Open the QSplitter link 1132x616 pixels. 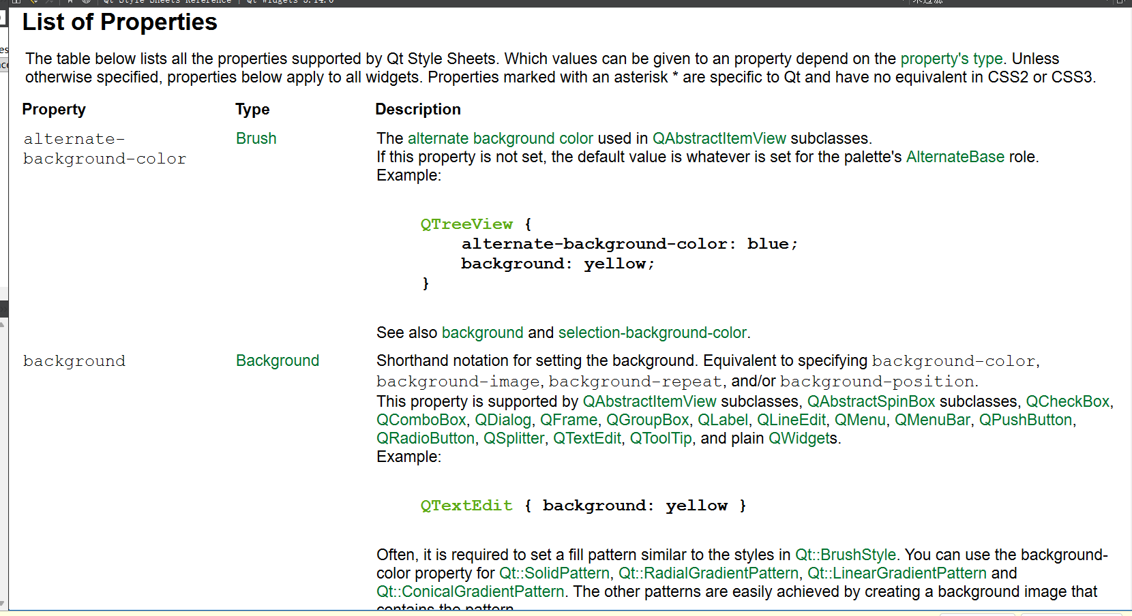[514, 438]
